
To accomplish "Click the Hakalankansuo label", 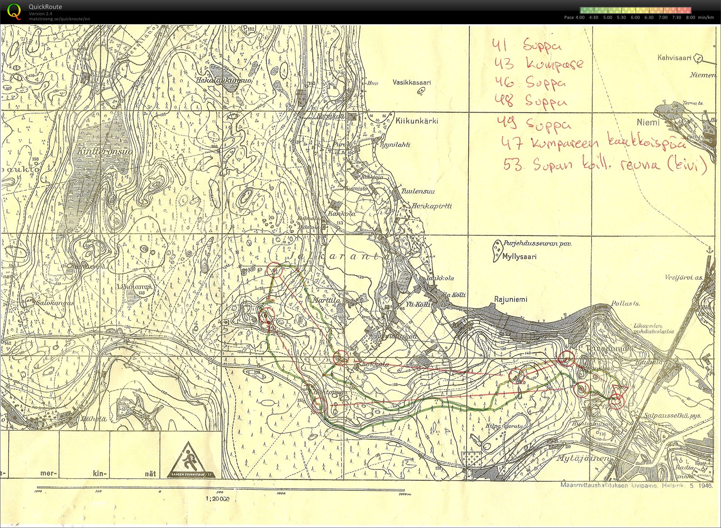I will (x=224, y=80).
